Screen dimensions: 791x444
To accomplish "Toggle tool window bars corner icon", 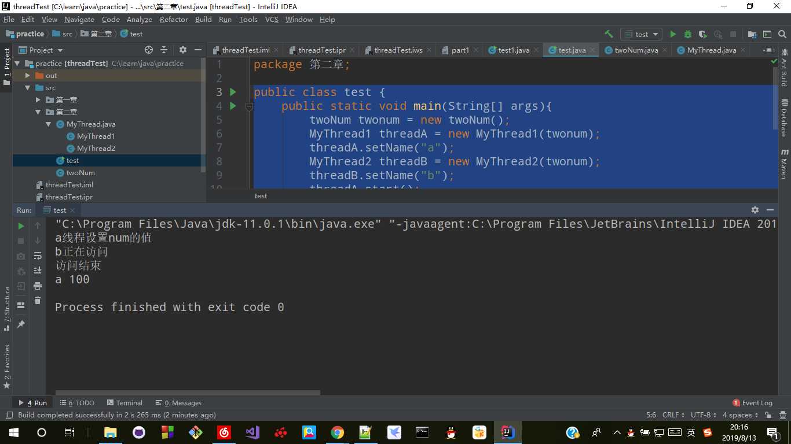I will (9, 415).
